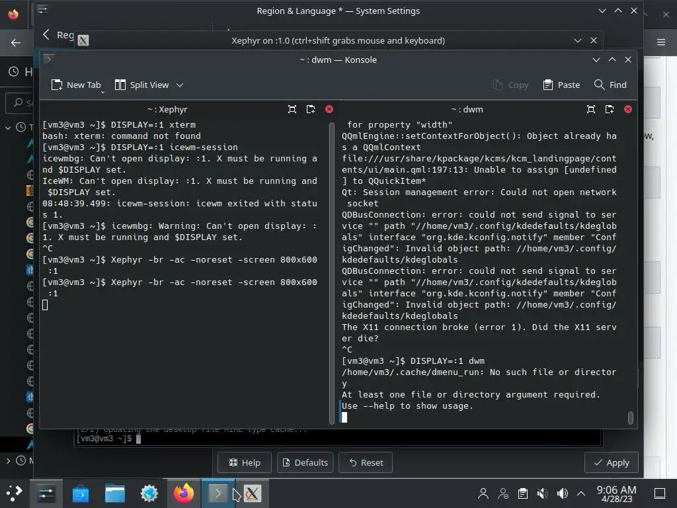Switch to Konsole taskbar entry
This screenshot has width=677, height=508.
[218, 493]
